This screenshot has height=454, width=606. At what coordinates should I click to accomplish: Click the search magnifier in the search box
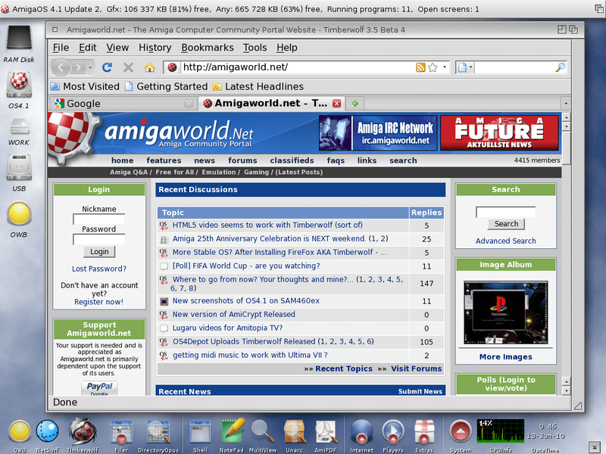(560, 67)
